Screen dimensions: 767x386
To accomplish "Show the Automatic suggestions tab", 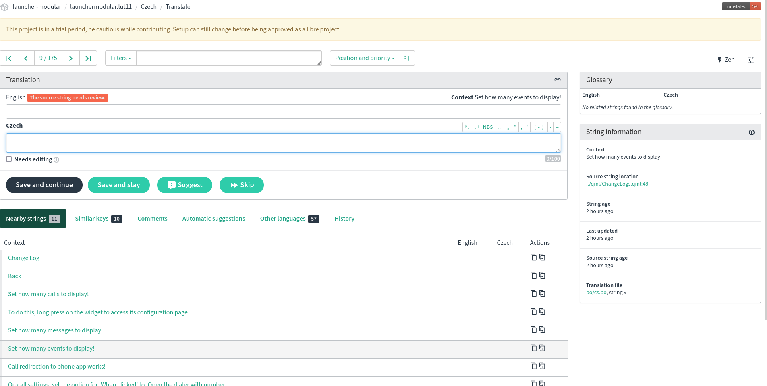I will point(214,219).
